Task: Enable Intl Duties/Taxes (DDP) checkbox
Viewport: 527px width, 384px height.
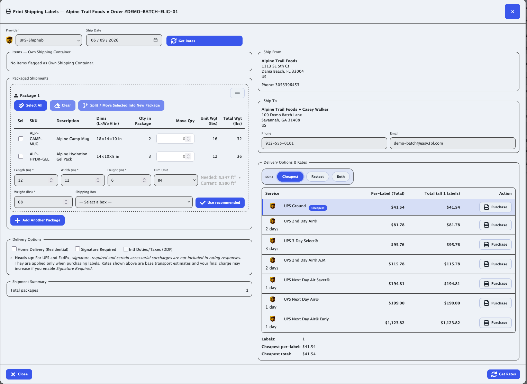Action: pos(126,249)
